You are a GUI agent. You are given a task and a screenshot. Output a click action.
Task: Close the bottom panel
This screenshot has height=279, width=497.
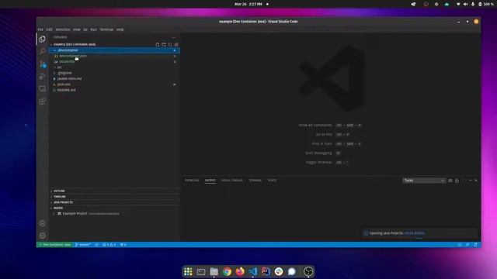tap(476, 181)
